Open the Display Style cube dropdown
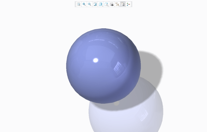Screen dimensions: 207x132 coord(101,4)
